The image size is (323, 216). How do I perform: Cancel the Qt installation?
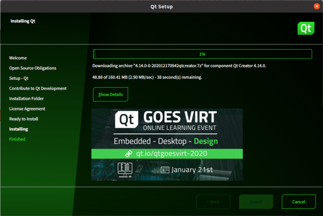click(298, 202)
